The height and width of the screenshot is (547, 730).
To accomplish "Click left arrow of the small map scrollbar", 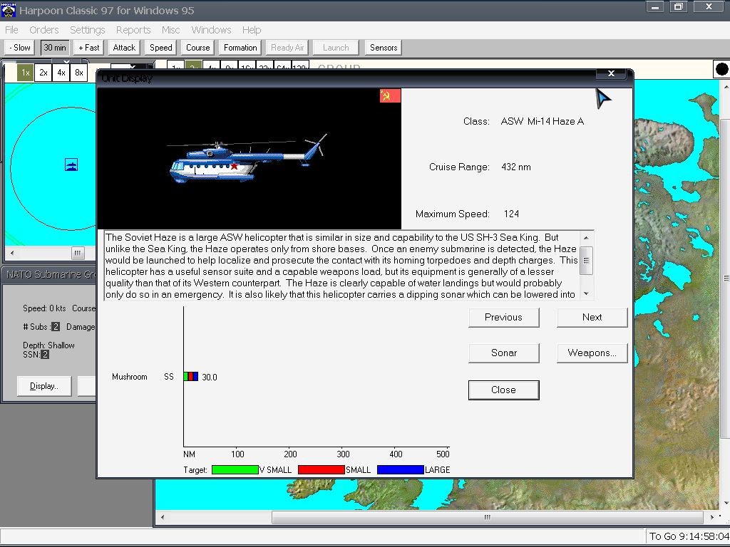I will tap(12, 253).
